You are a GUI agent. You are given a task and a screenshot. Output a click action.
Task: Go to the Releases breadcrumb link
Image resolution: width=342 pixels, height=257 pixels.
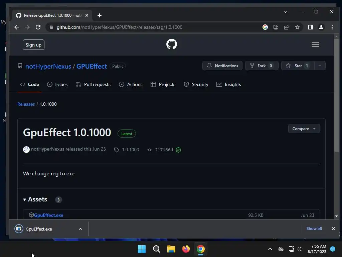[26, 104]
